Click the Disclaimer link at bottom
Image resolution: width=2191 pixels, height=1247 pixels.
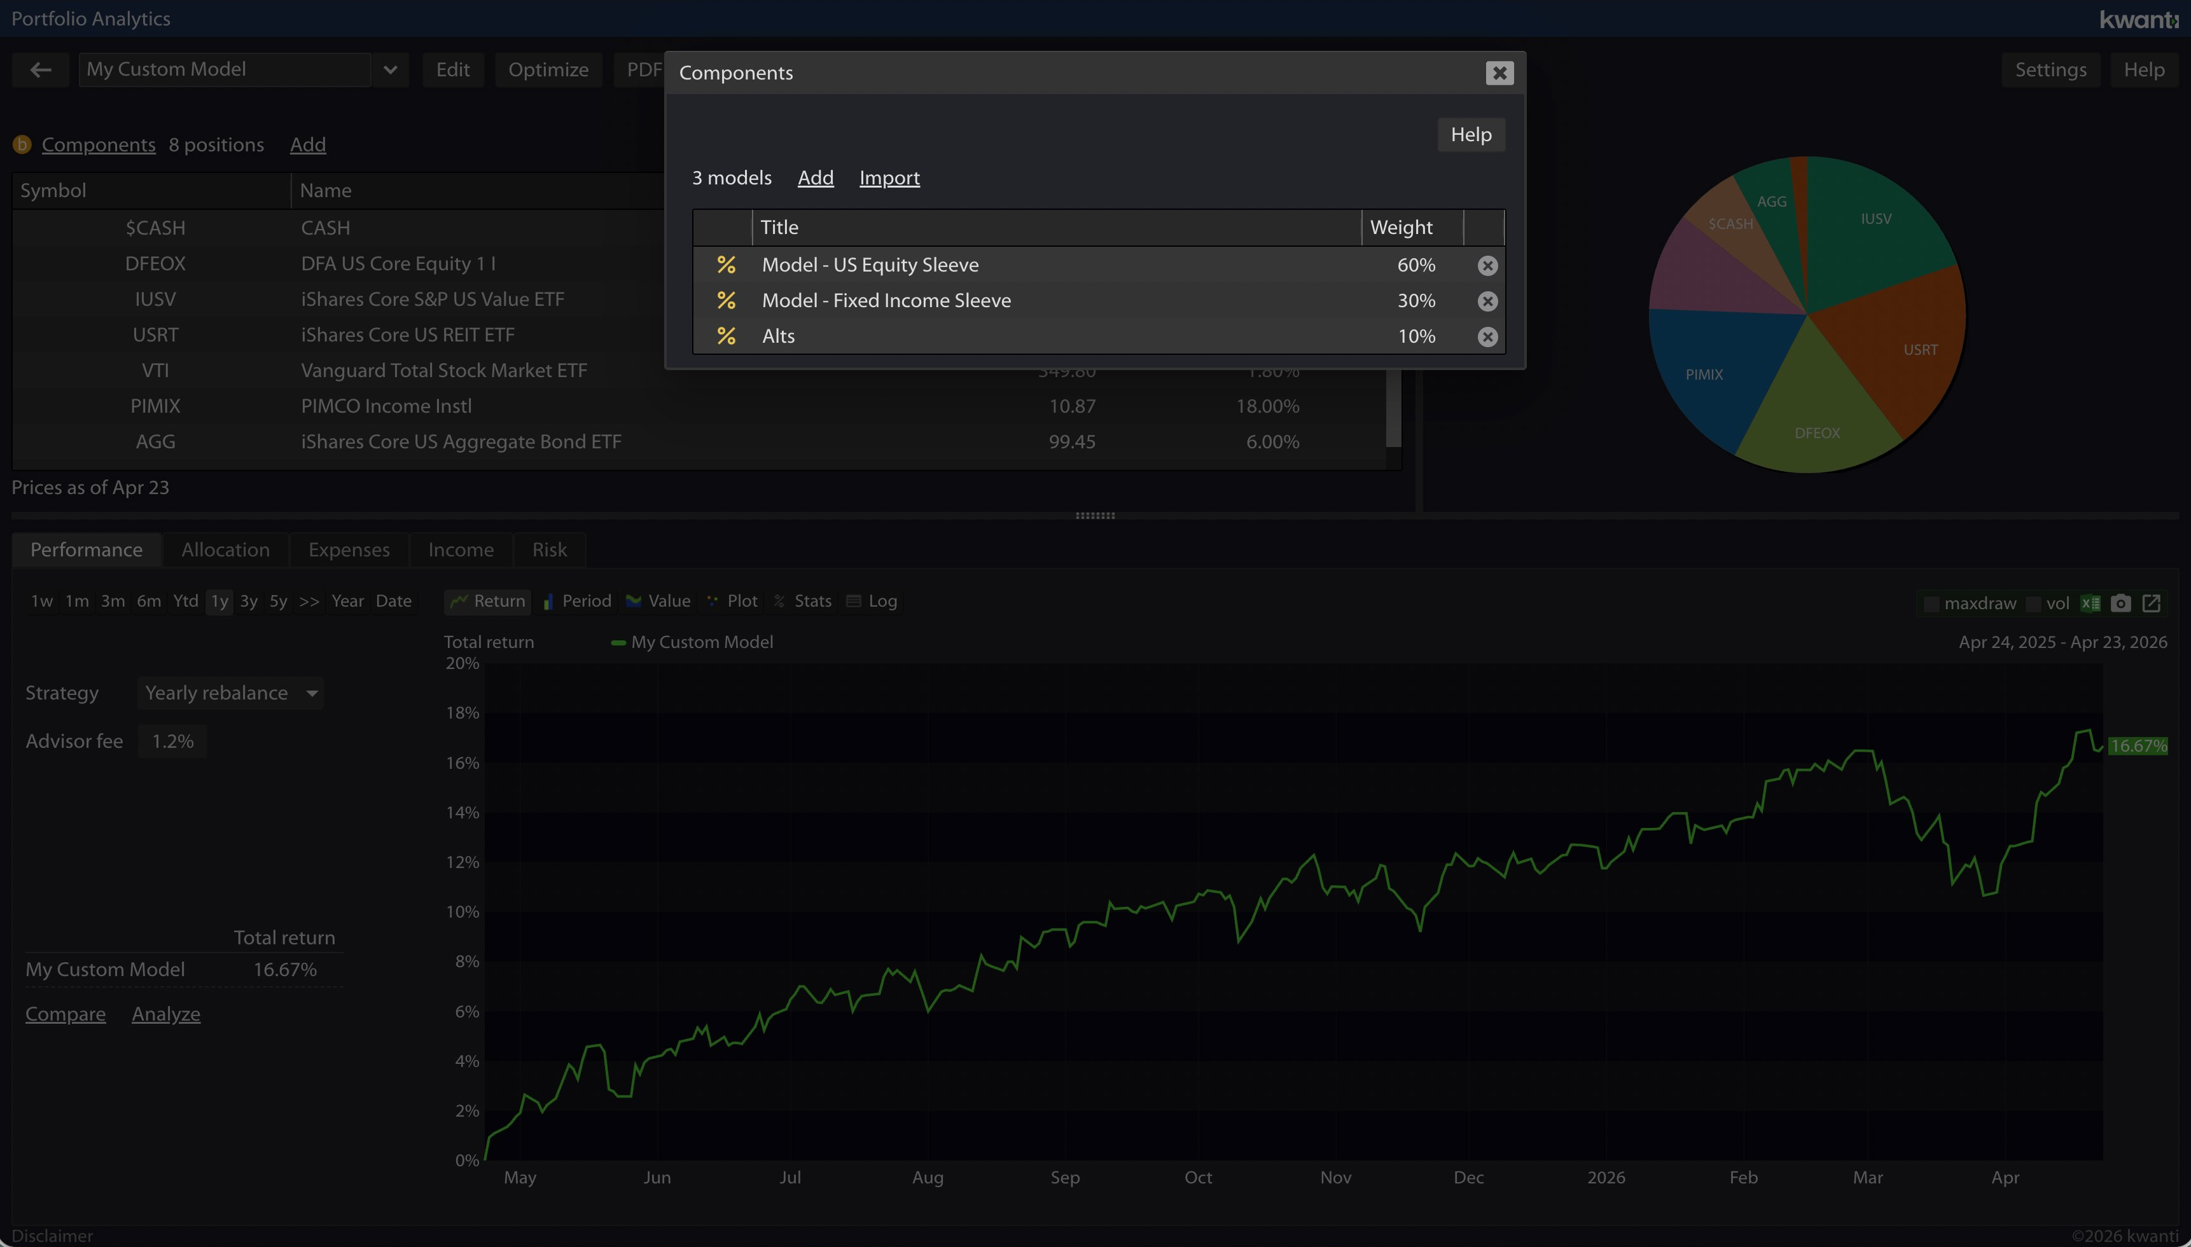(x=52, y=1236)
